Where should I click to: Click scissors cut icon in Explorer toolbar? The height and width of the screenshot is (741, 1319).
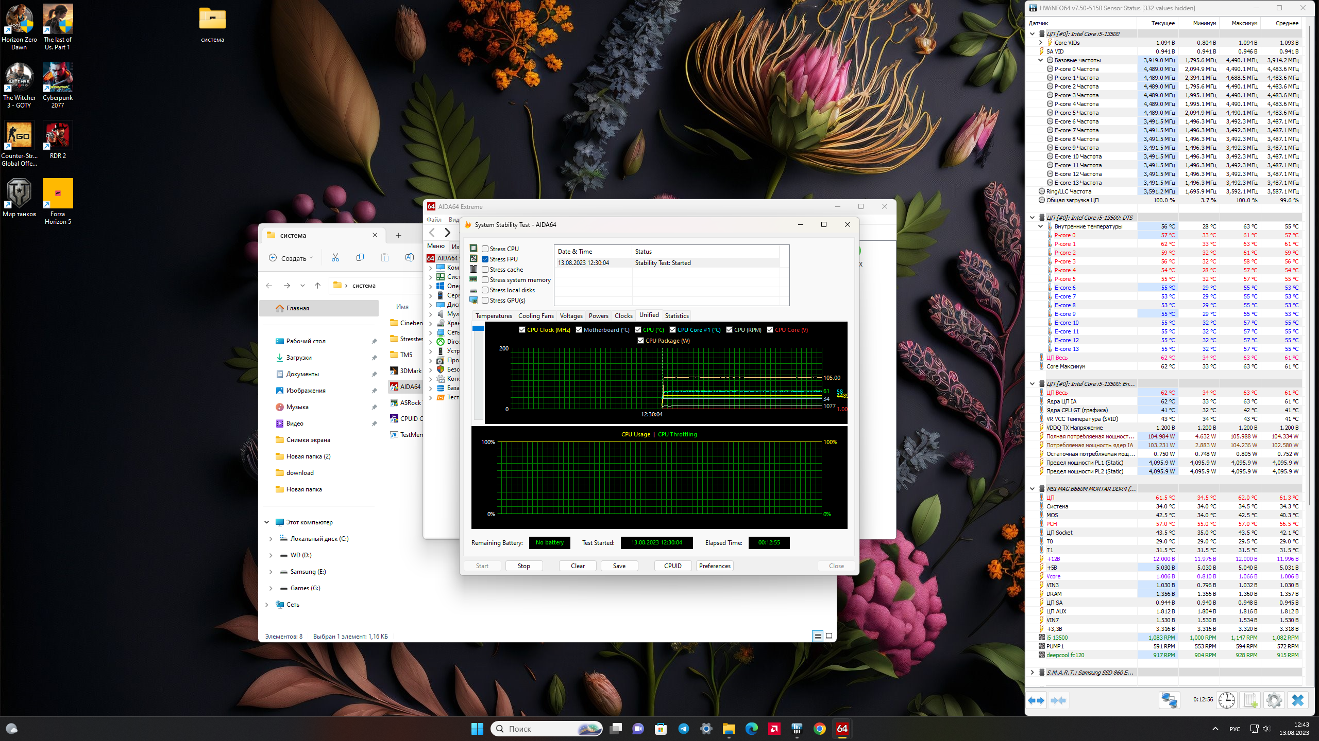(335, 258)
